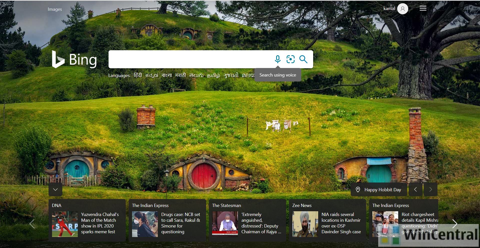The height and width of the screenshot is (248, 480).
Task: Click The Statesman source label
Action: 227,205
